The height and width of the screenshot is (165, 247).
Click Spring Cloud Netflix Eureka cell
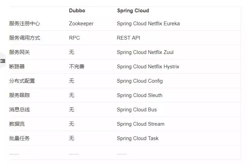point(148,24)
